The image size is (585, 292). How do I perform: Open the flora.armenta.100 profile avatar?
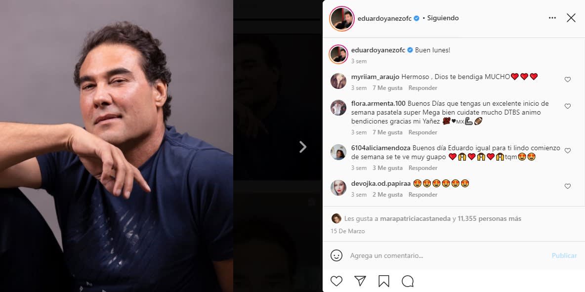tap(338, 108)
